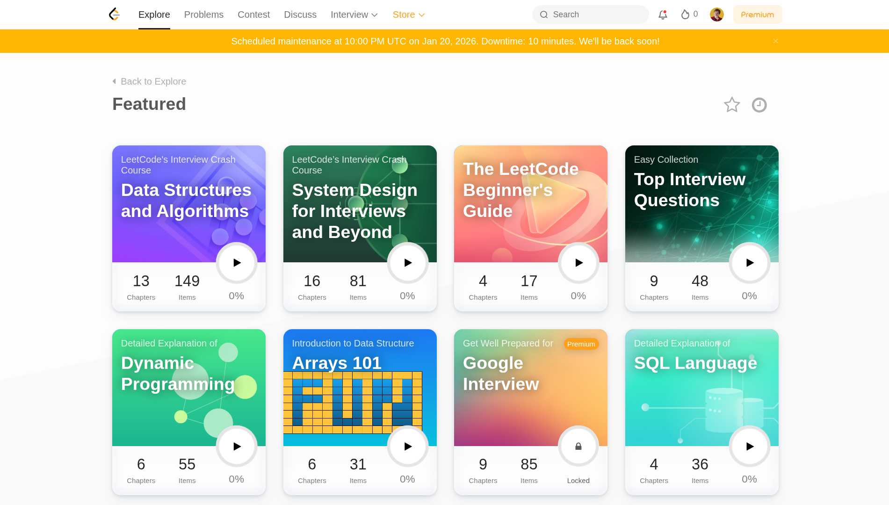889x505 pixels.
Task: Click the Premium button
Action: click(757, 14)
